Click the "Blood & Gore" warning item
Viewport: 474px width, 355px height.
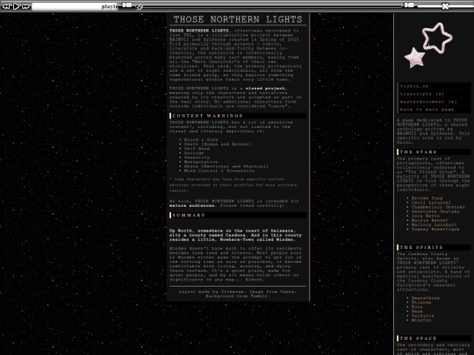tap(201, 139)
